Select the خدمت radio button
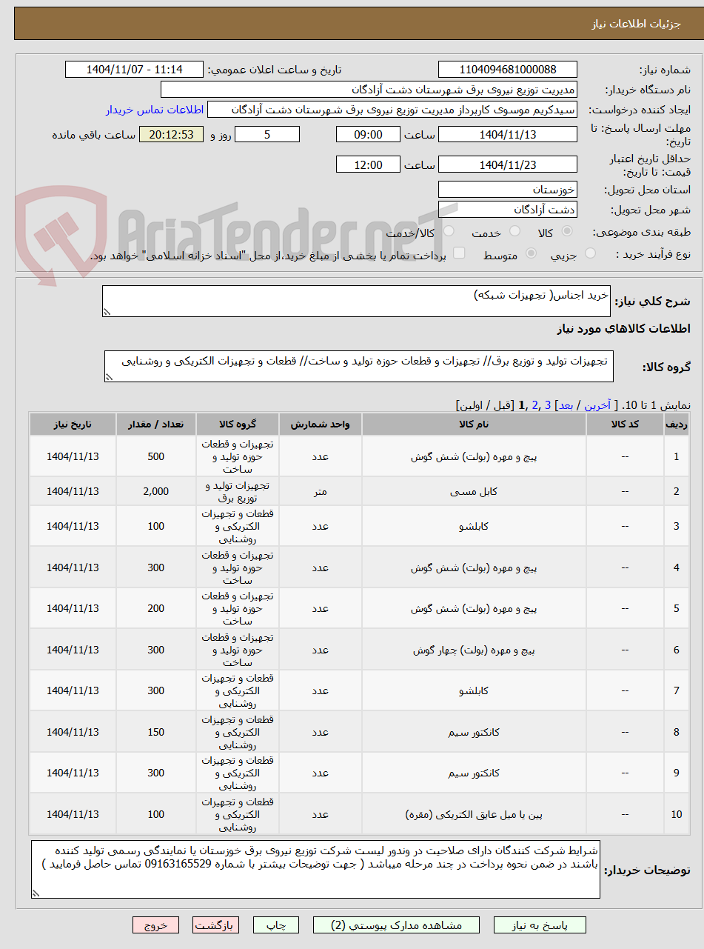The image size is (704, 949). (x=516, y=232)
